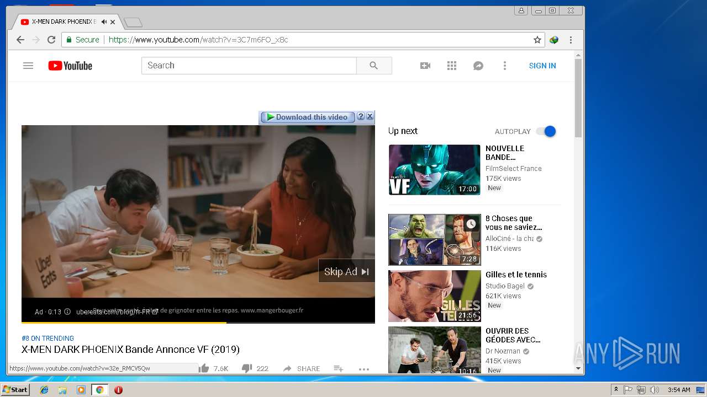
Task: Bookmark this page with the star
Action: [x=537, y=40]
